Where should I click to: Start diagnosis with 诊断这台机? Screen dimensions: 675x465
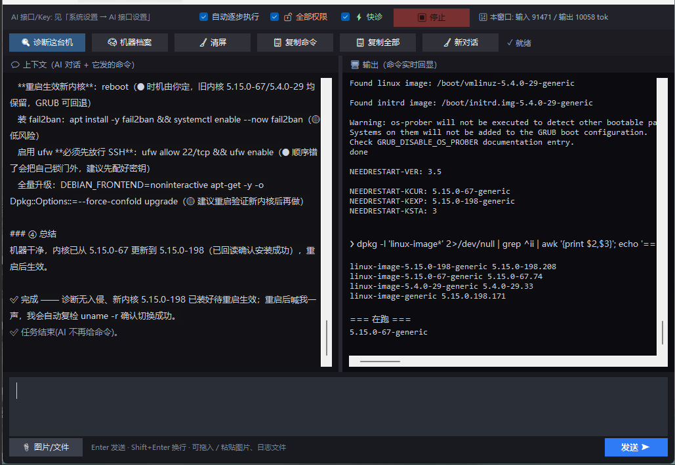tap(47, 43)
